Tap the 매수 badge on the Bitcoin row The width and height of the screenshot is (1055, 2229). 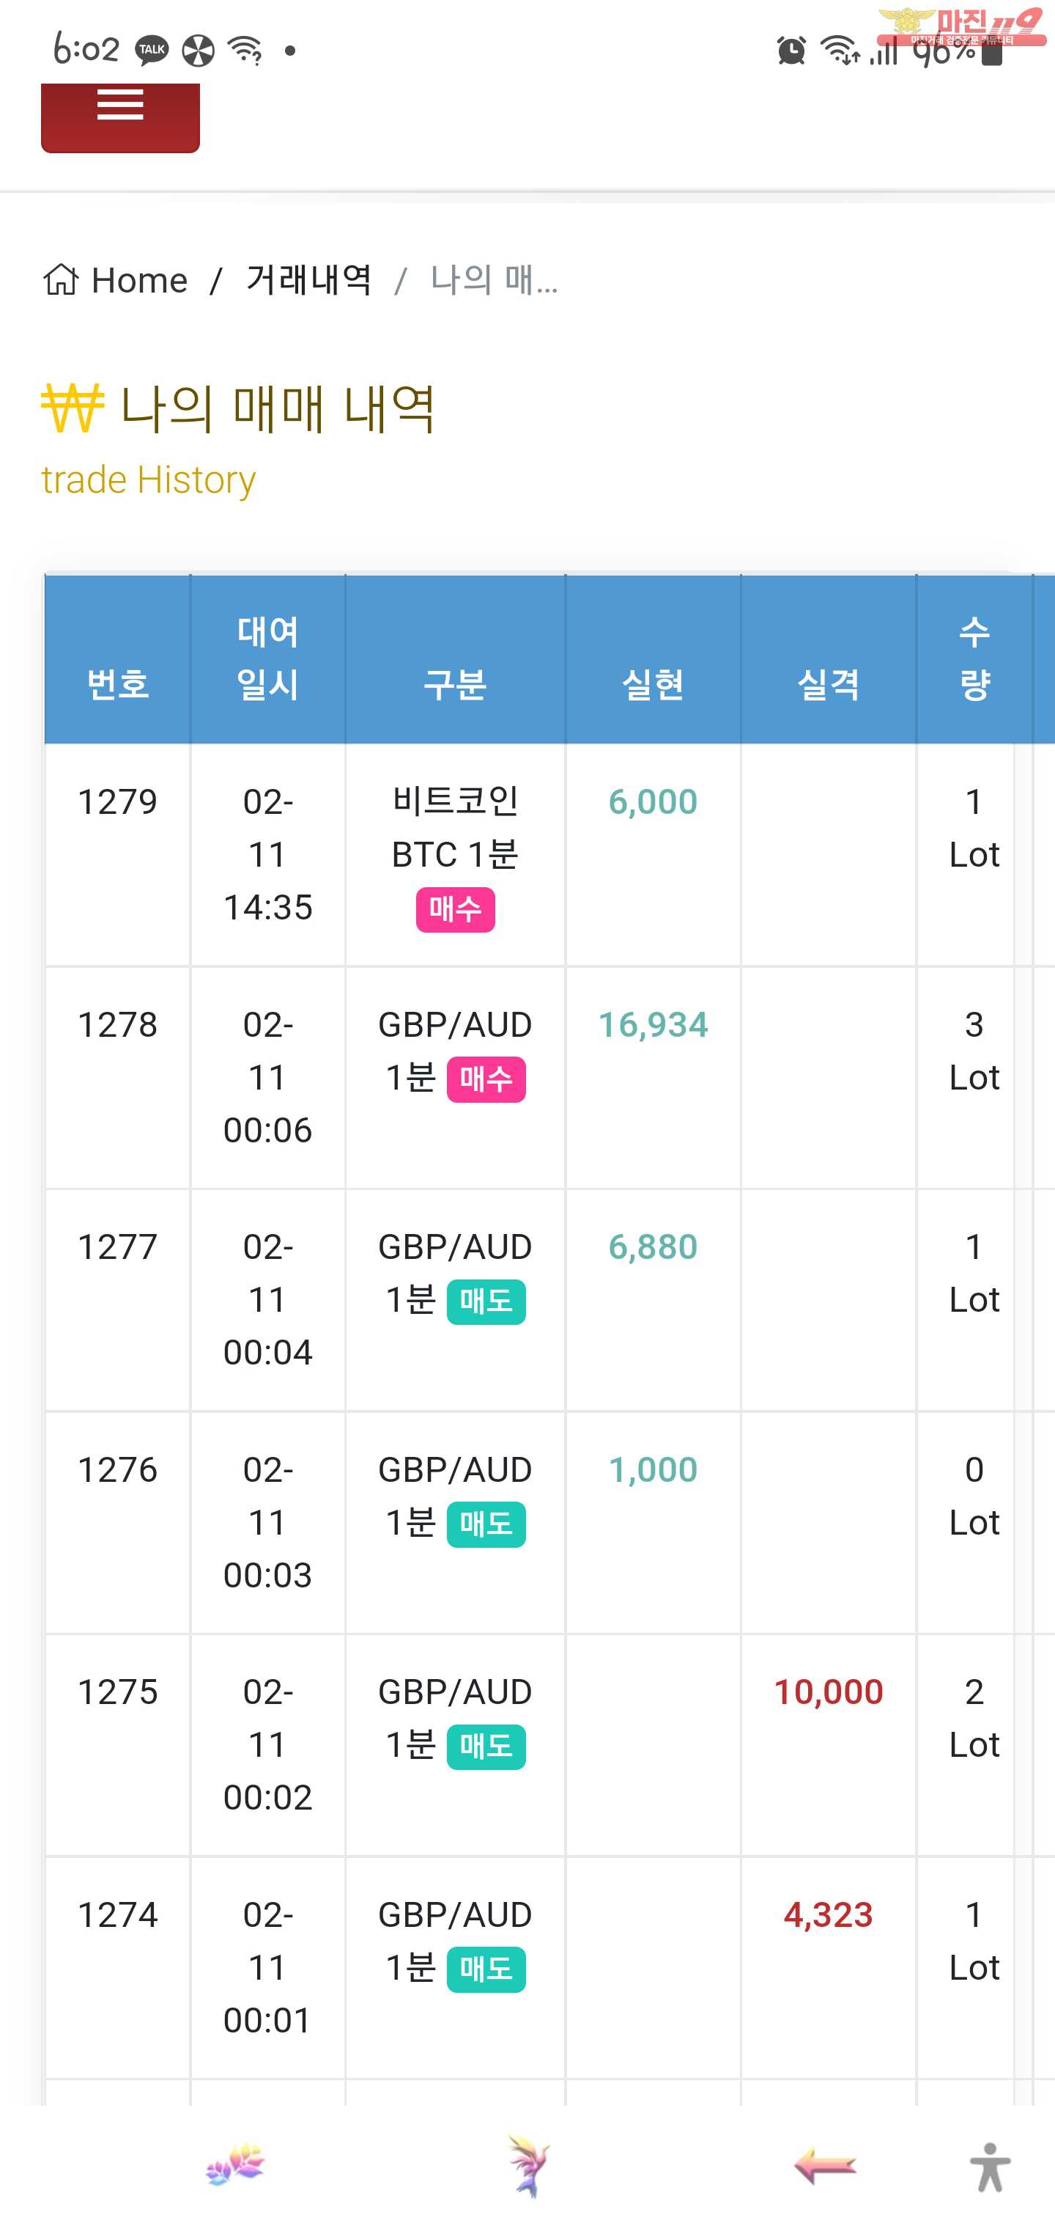455,909
